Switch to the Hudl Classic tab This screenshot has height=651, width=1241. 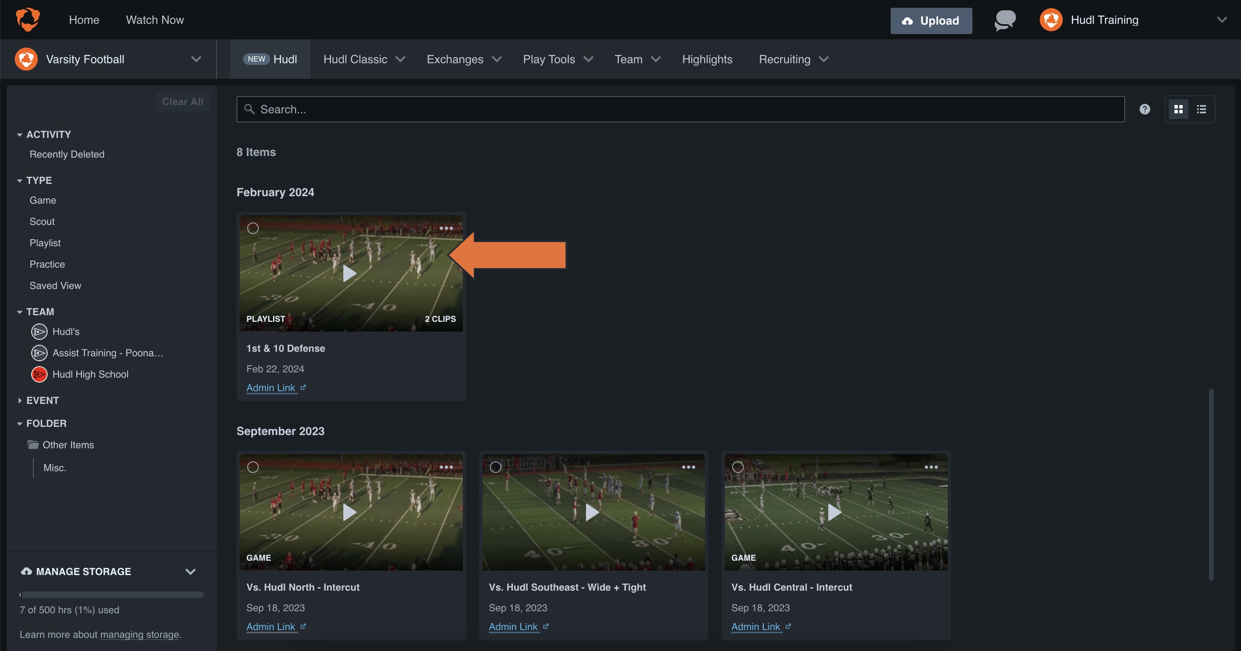[x=355, y=59]
